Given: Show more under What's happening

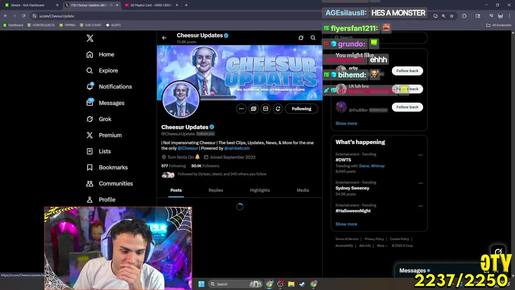Looking at the screenshot, I should [346, 224].
